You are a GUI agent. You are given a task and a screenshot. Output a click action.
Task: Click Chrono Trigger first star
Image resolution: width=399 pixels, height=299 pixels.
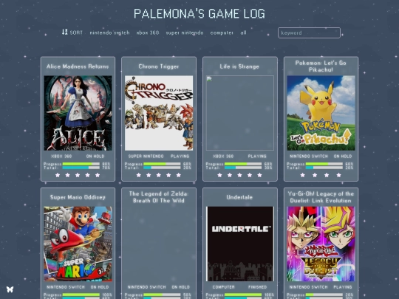pyautogui.click(x=139, y=175)
